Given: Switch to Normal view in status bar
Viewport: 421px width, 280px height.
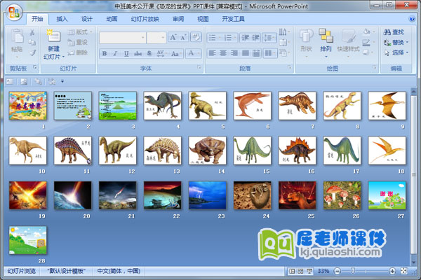Looking at the screenshot, I should pos(291,270).
